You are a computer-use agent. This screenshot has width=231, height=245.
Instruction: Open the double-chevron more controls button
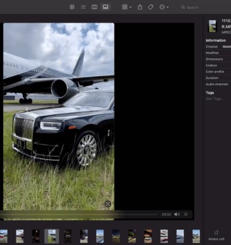coord(185,214)
